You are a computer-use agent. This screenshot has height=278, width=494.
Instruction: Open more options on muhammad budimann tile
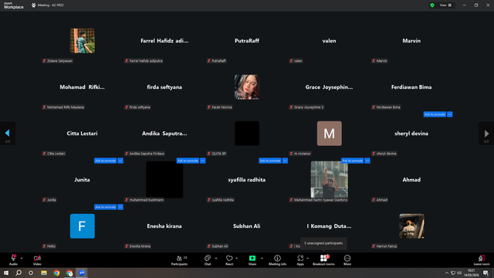(203, 161)
